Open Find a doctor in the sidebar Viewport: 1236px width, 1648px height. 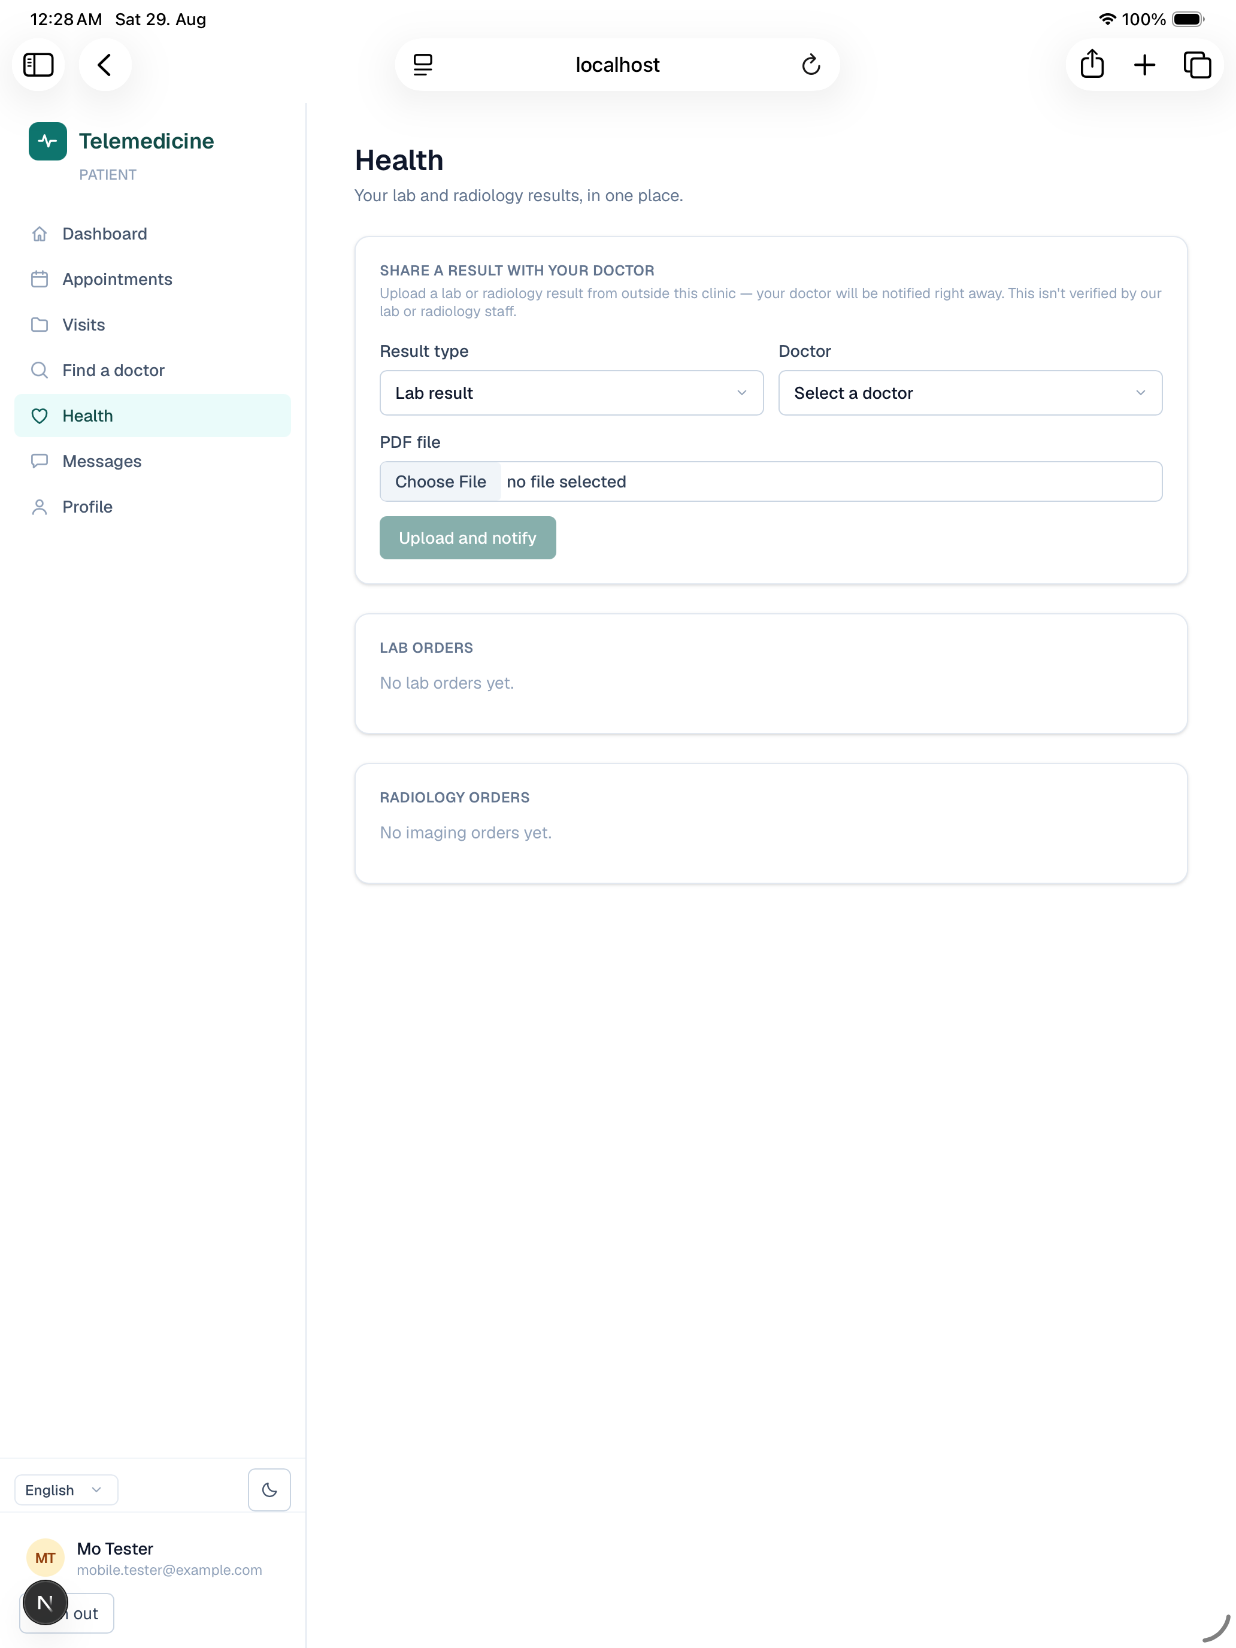153,370
